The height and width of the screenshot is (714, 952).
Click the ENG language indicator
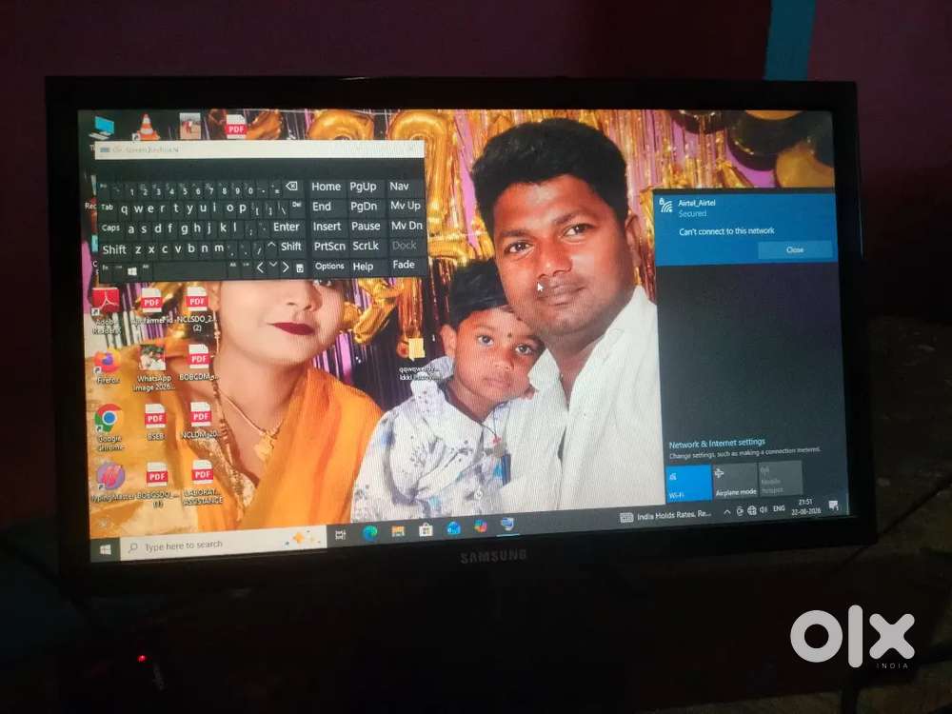click(779, 508)
